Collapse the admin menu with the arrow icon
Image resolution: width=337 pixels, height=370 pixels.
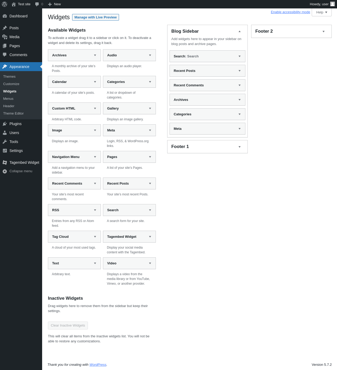click(5, 171)
